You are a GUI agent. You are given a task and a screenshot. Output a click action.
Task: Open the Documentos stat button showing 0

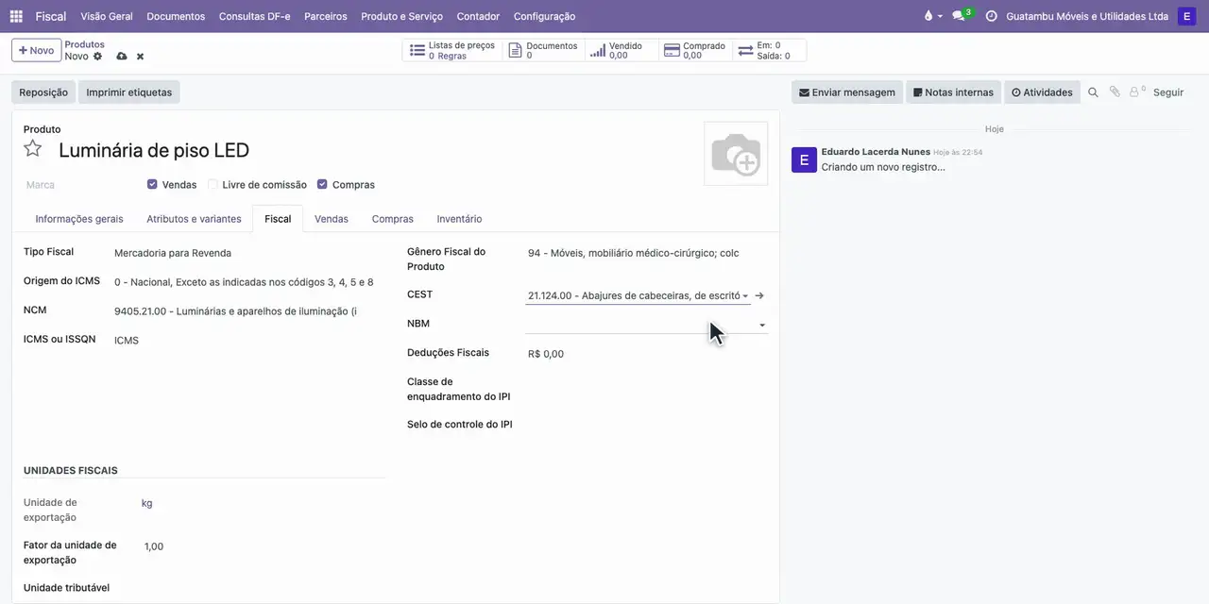coord(544,51)
